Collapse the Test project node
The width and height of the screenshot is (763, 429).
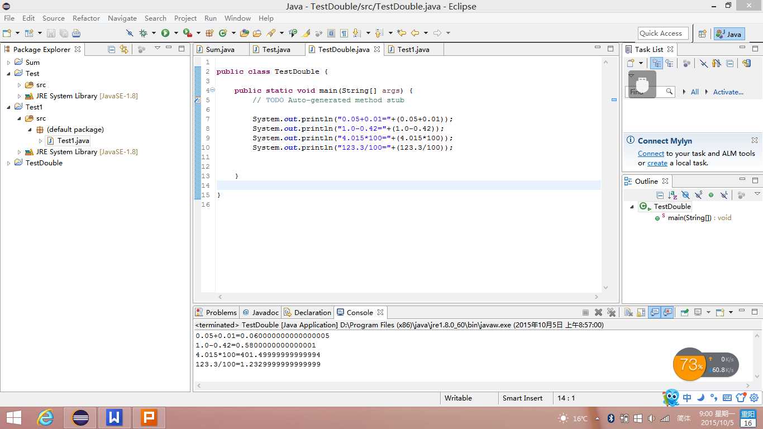(8, 74)
